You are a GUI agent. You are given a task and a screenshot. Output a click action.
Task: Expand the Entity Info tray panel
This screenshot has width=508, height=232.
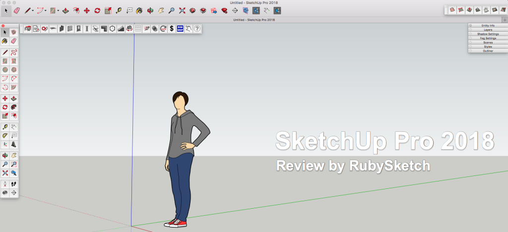488,26
